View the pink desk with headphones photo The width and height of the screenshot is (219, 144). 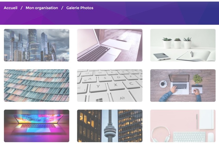pos(183,126)
